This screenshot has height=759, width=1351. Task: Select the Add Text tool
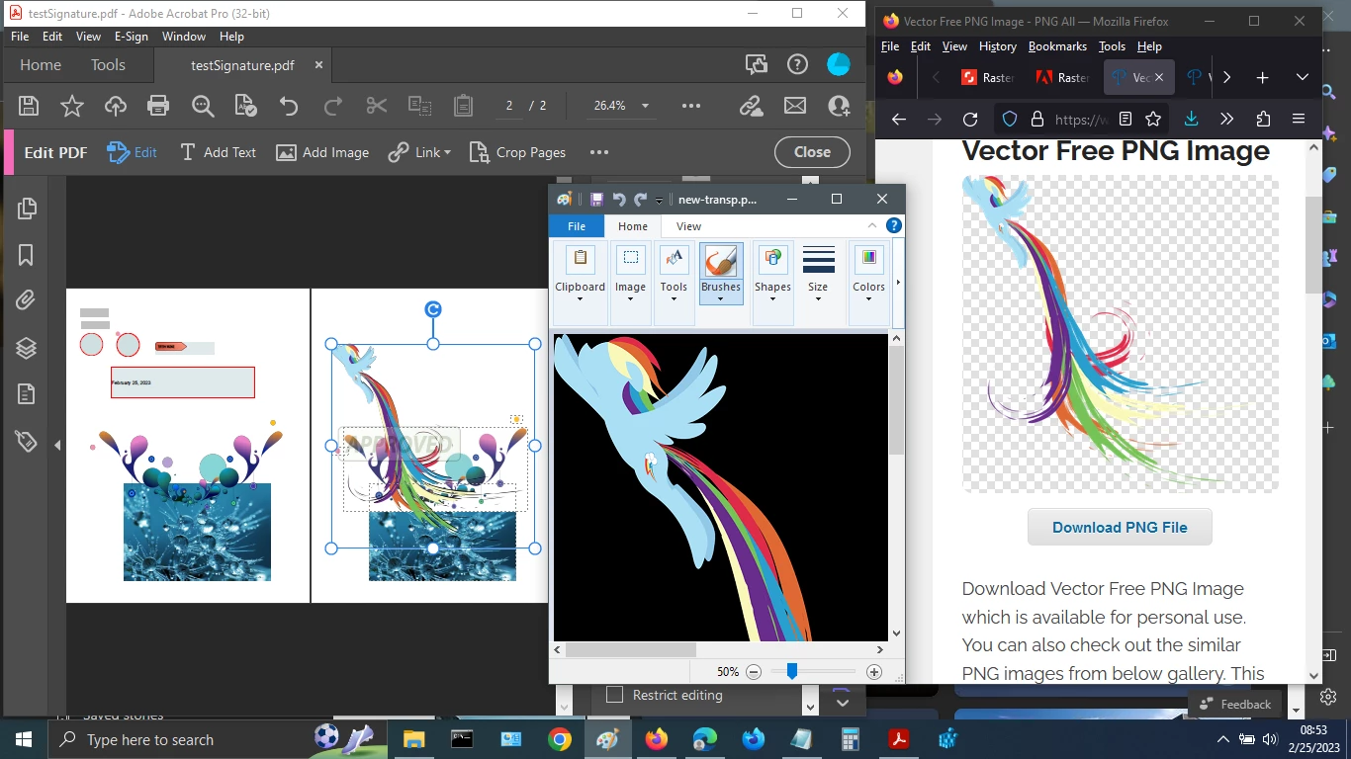click(x=218, y=152)
